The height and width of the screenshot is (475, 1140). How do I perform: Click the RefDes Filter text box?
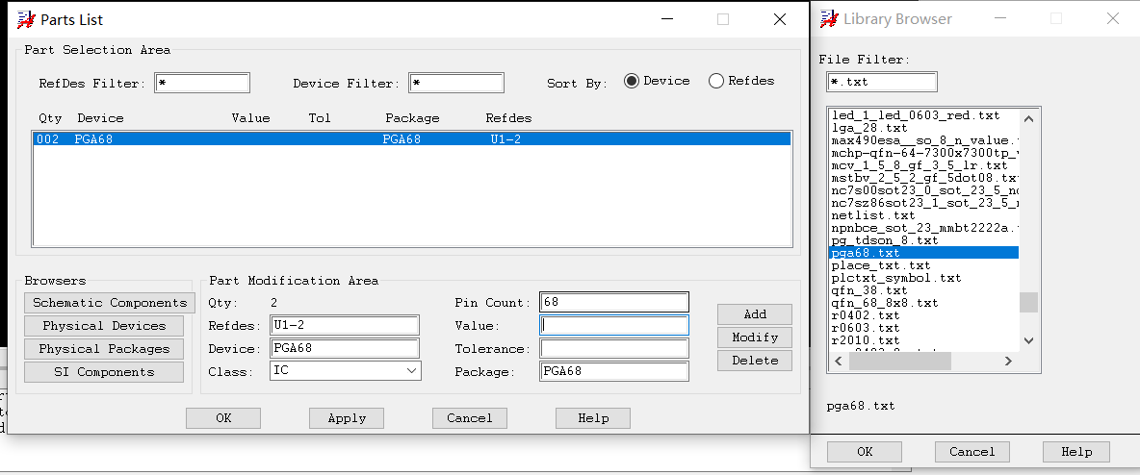tap(201, 84)
